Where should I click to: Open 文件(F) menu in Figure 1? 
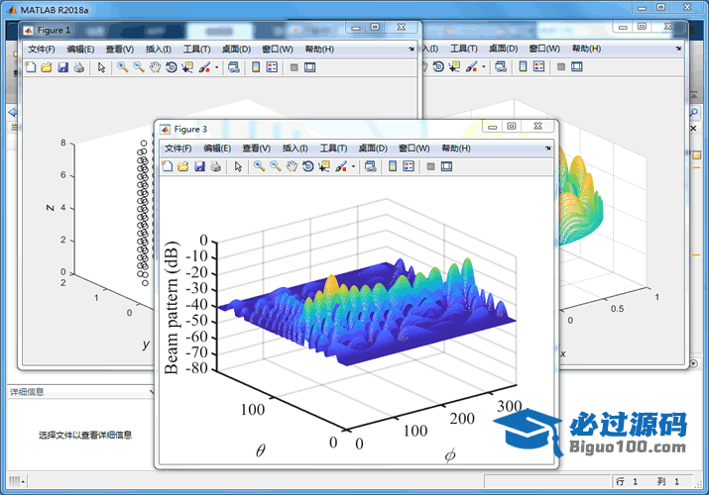(42, 49)
